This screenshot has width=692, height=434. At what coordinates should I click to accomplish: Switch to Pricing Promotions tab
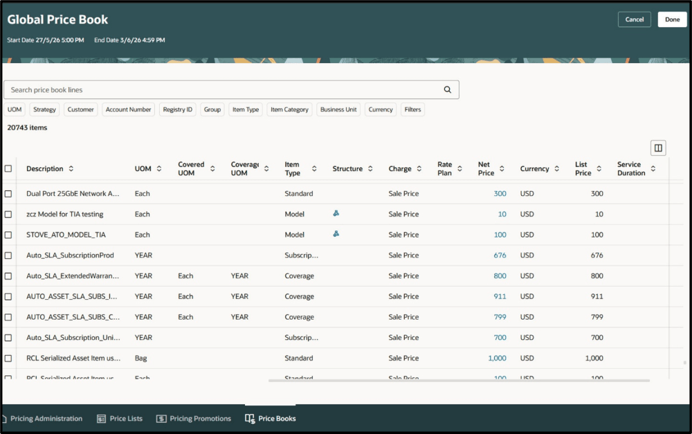pyautogui.click(x=194, y=419)
